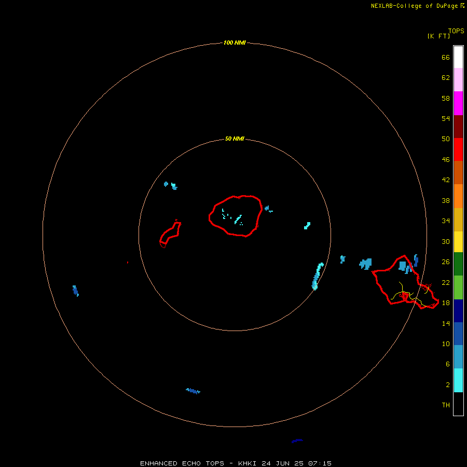Click the elongated cyan echo on the 50 NMI ring
Viewport: 467px width, 467px height.
click(318, 276)
